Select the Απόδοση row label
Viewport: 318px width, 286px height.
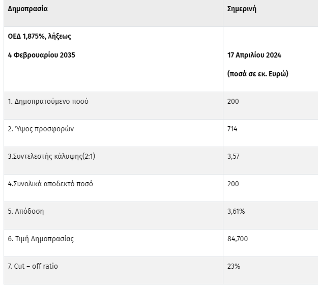tap(26, 211)
